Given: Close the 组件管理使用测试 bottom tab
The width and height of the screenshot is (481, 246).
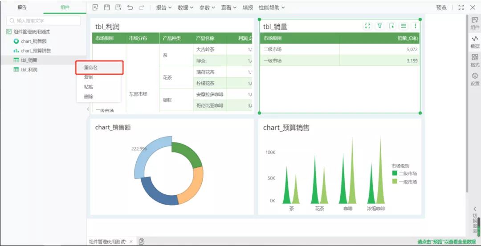Looking at the screenshot, I should (131, 242).
